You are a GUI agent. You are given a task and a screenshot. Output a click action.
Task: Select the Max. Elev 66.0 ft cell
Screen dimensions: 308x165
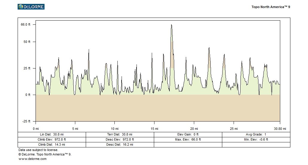click(x=188, y=139)
